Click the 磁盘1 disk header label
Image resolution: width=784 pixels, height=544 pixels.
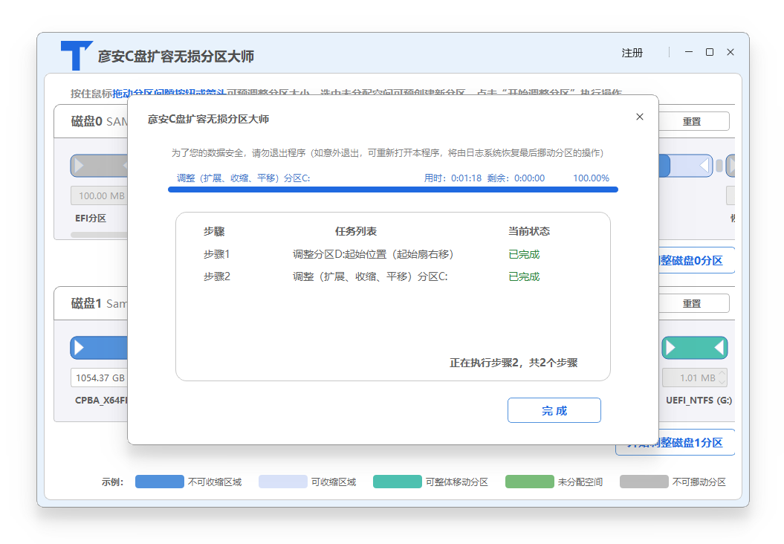pos(86,303)
